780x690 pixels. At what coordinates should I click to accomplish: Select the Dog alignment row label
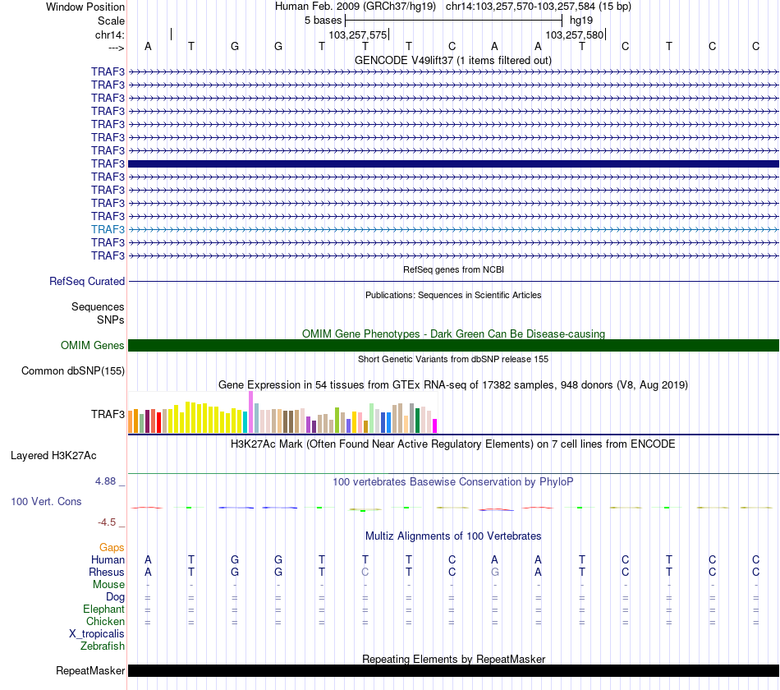point(115,597)
